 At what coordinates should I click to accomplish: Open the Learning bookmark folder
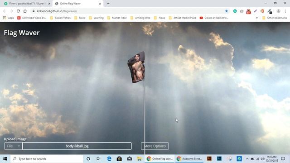click(96, 18)
